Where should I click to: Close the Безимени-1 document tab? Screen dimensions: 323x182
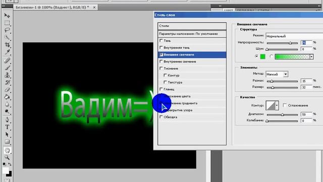(x=94, y=7)
